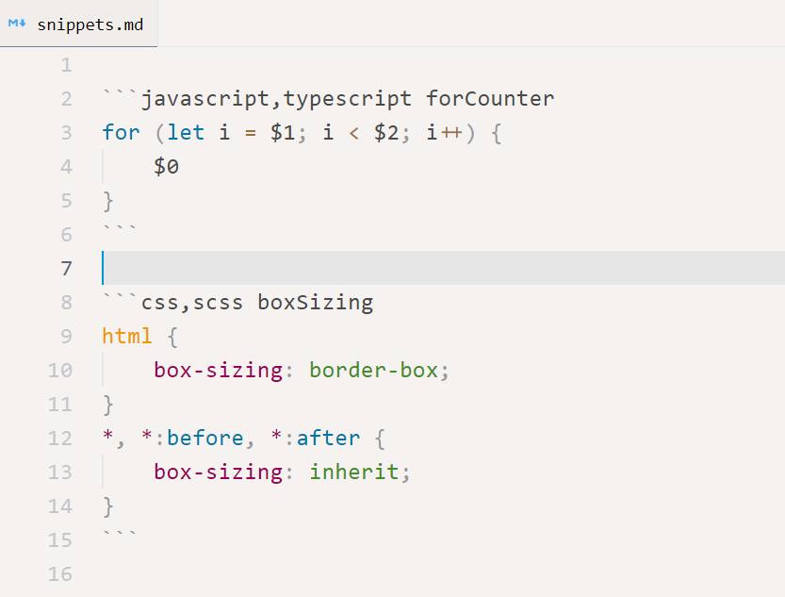Click 'inherit' value on line 13
The image size is (785, 597).
354,472
